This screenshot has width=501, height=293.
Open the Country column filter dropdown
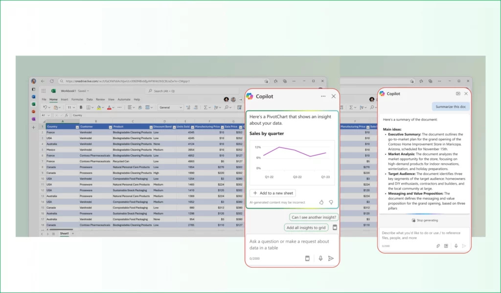pyautogui.click(x=77, y=127)
